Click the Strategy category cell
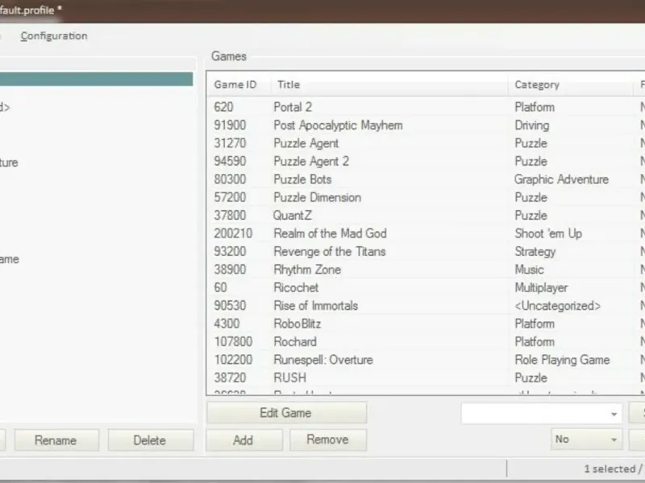 [x=535, y=252]
